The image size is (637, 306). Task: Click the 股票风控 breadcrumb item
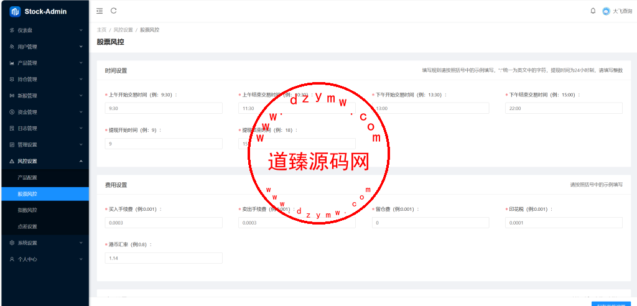pos(149,30)
